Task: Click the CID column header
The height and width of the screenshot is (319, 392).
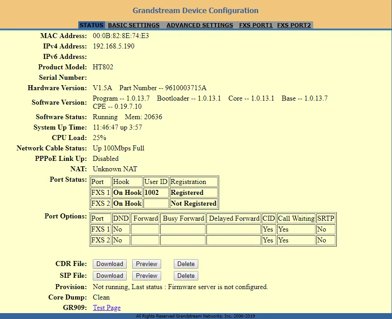Action: pyautogui.click(x=269, y=218)
